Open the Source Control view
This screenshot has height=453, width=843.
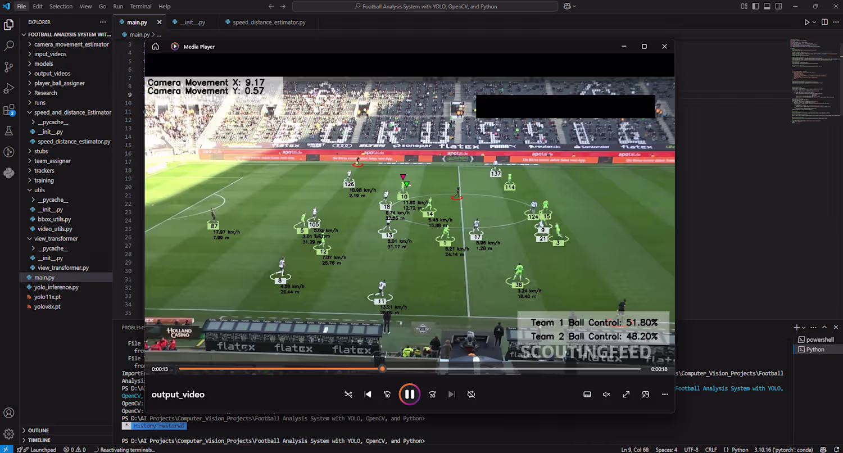9,67
